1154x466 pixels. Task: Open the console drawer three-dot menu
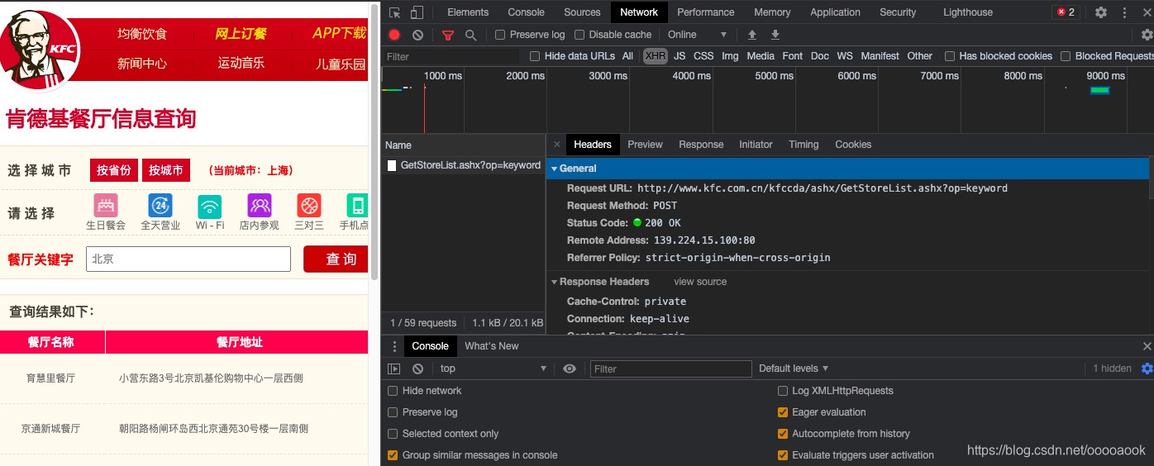[394, 346]
